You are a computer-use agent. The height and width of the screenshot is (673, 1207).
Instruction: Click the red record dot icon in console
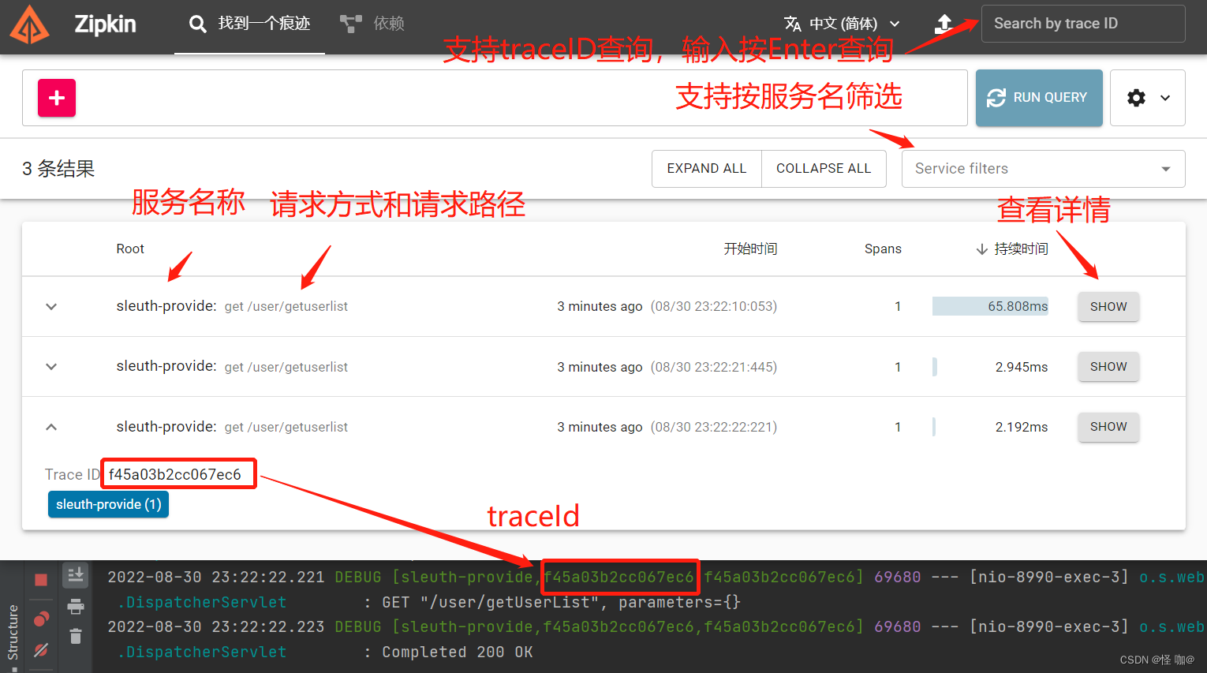click(x=41, y=618)
